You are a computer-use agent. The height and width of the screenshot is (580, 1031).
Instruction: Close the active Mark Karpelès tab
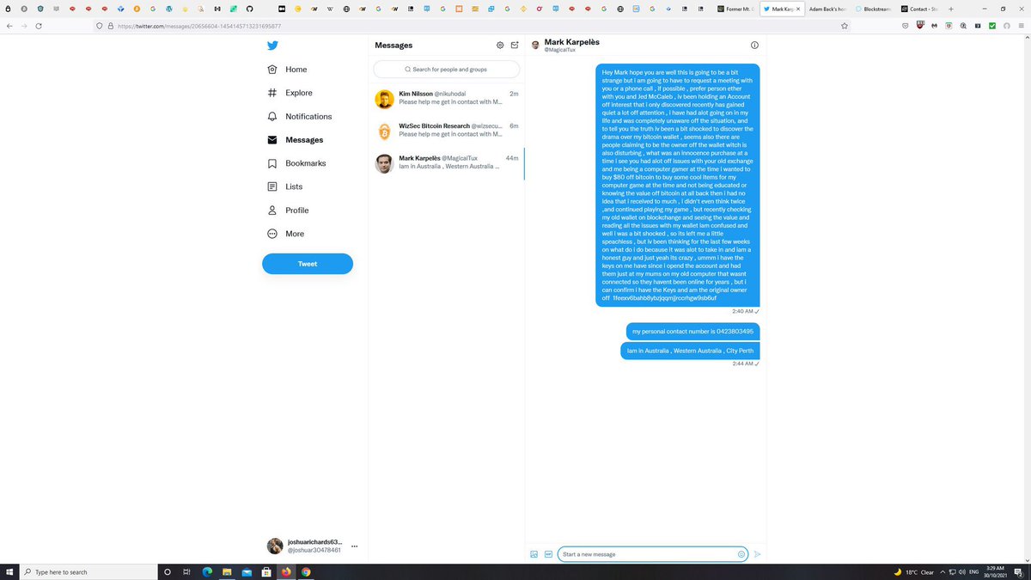pos(799,9)
